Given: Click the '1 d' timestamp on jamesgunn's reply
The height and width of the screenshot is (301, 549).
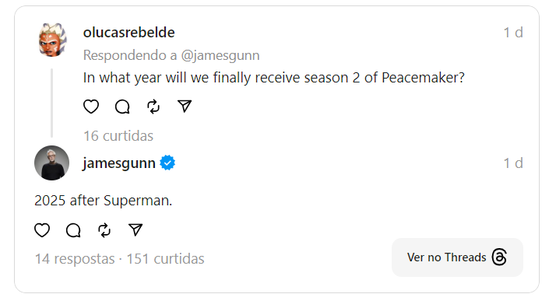Looking at the screenshot, I should 513,163.
